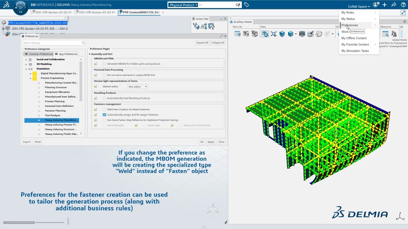Click the Collapse All button
Viewport: 408px width, 229px height.
pyautogui.click(x=218, y=42)
